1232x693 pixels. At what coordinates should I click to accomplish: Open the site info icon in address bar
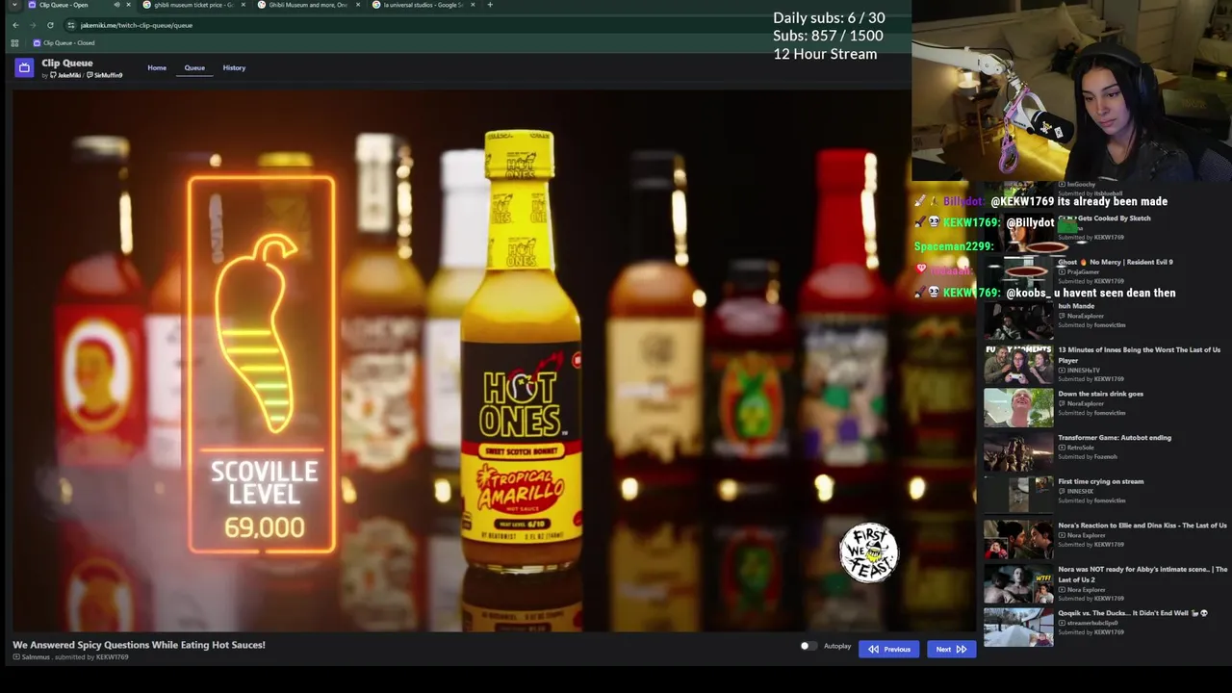pyautogui.click(x=71, y=25)
